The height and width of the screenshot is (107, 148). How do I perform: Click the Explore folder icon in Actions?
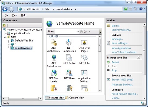tap(108, 26)
